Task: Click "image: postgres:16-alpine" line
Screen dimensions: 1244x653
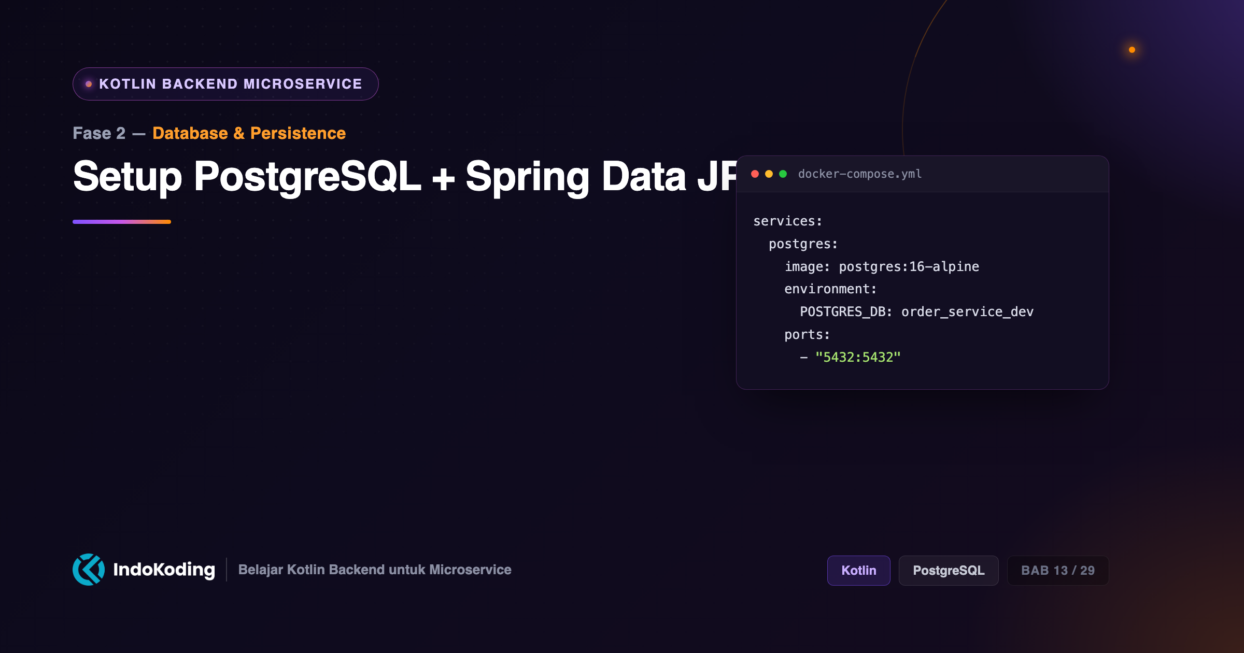Action: tap(882, 266)
